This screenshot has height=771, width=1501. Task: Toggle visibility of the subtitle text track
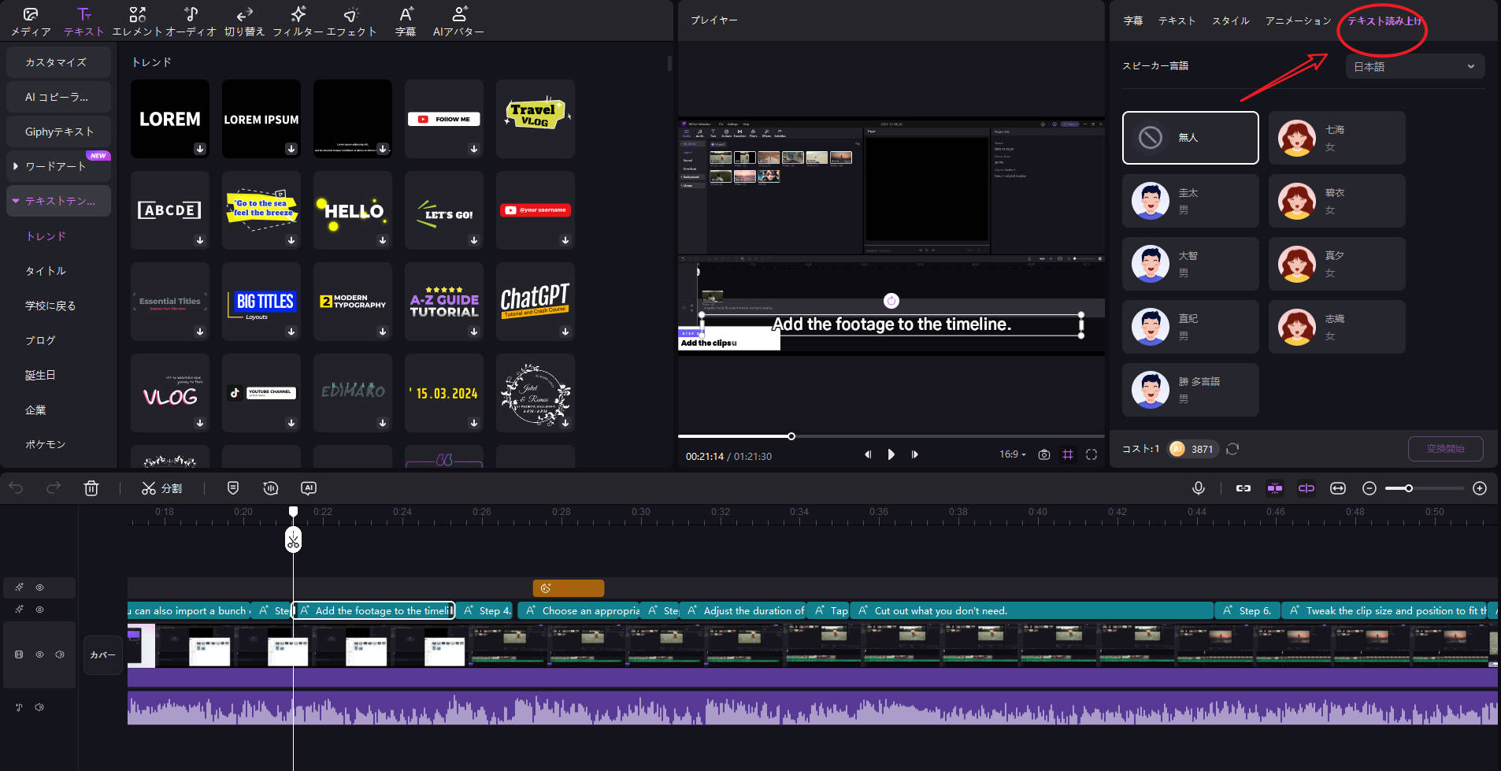[39, 610]
